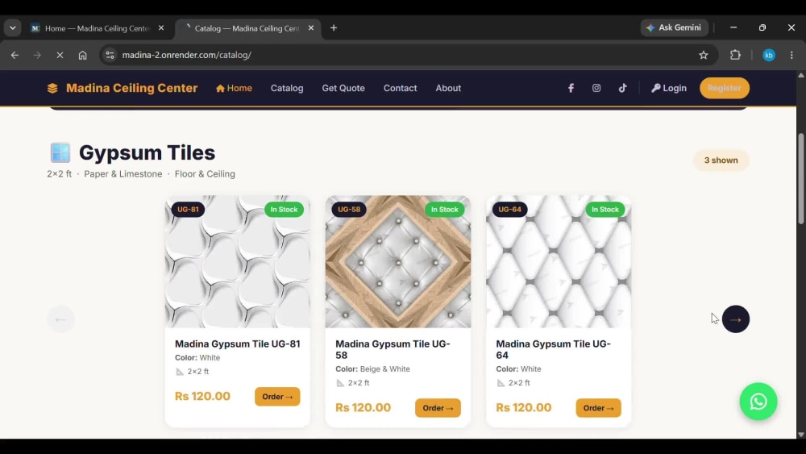Click the Madina Gypsum Tile UG-58 title
This screenshot has width=806, height=454.
click(393, 349)
